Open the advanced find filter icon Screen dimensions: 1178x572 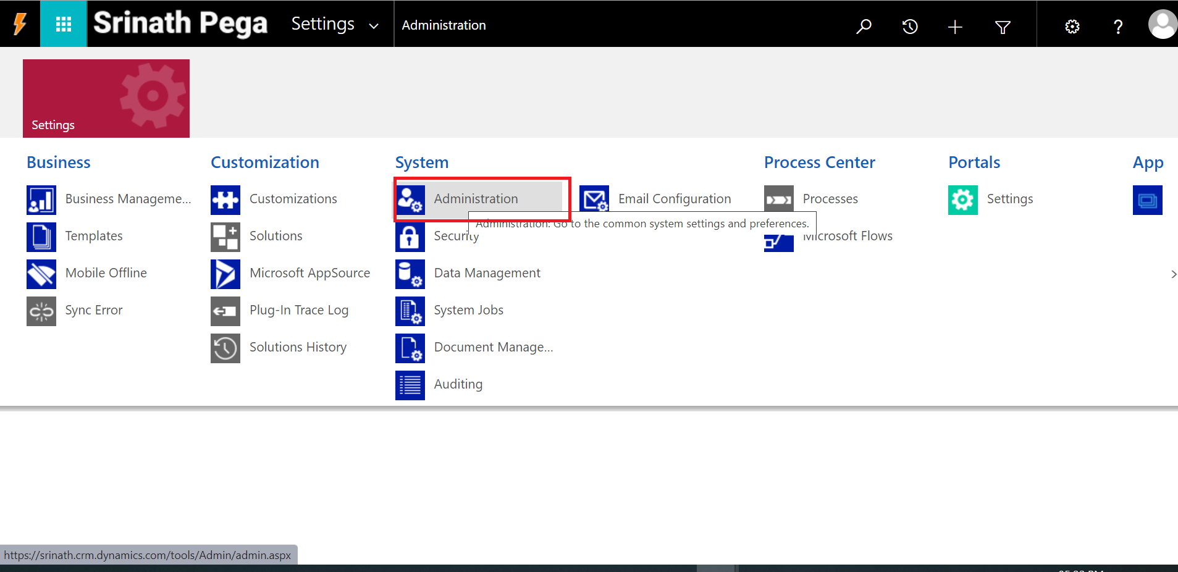[x=1003, y=27]
